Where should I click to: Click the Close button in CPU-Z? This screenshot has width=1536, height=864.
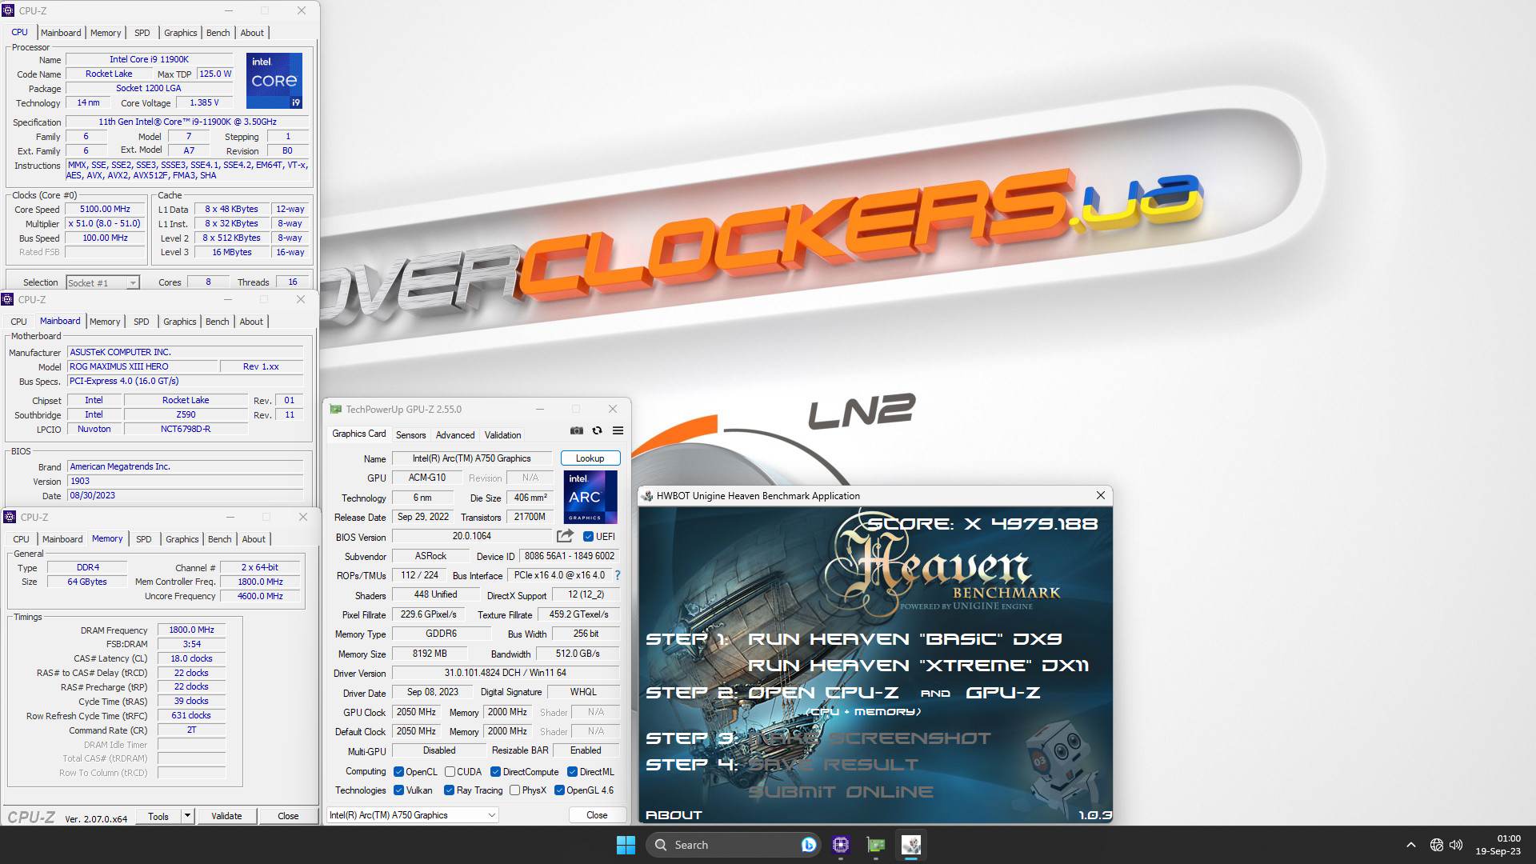point(288,816)
